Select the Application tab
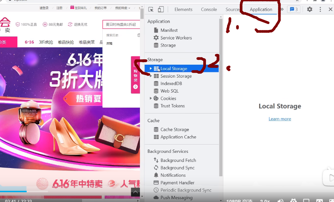This screenshot has width=334, height=202. (x=261, y=9)
